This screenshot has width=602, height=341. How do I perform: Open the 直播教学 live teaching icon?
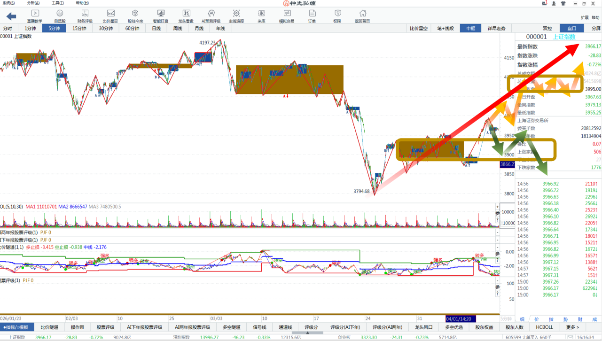click(x=34, y=16)
